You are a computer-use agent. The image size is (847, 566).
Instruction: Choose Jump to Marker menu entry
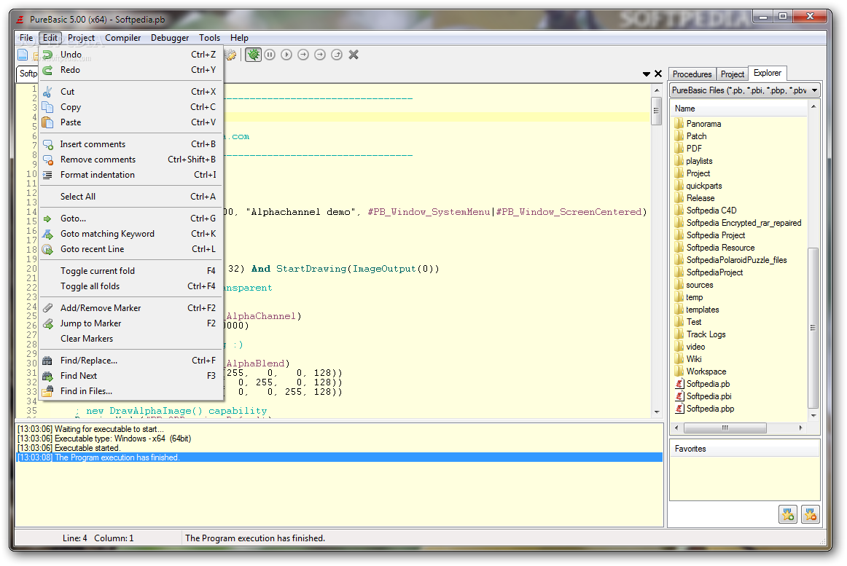[x=131, y=323]
